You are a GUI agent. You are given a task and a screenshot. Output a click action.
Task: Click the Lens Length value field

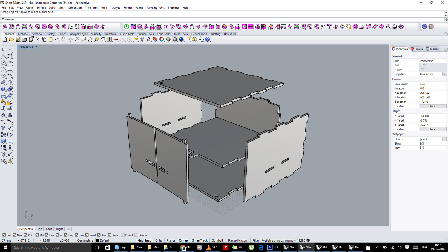click(x=433, y=84)
